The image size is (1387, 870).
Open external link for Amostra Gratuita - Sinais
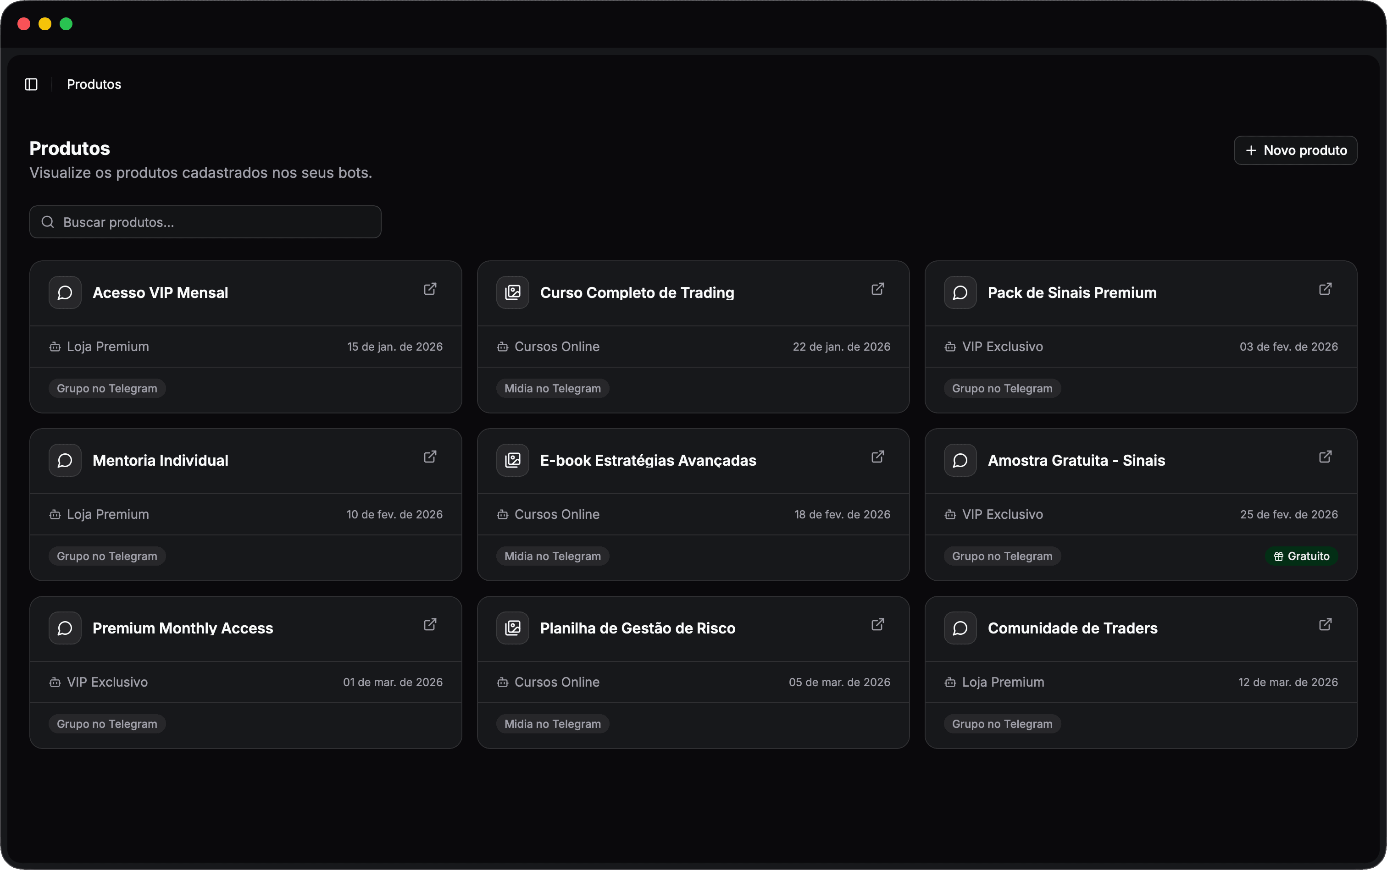pyautogui.click(x=1325, y=457)
